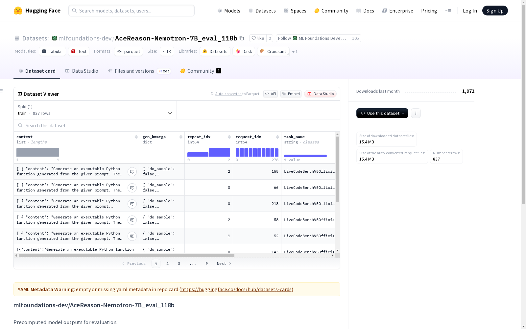Select the Text modality tag

(79, 51)
